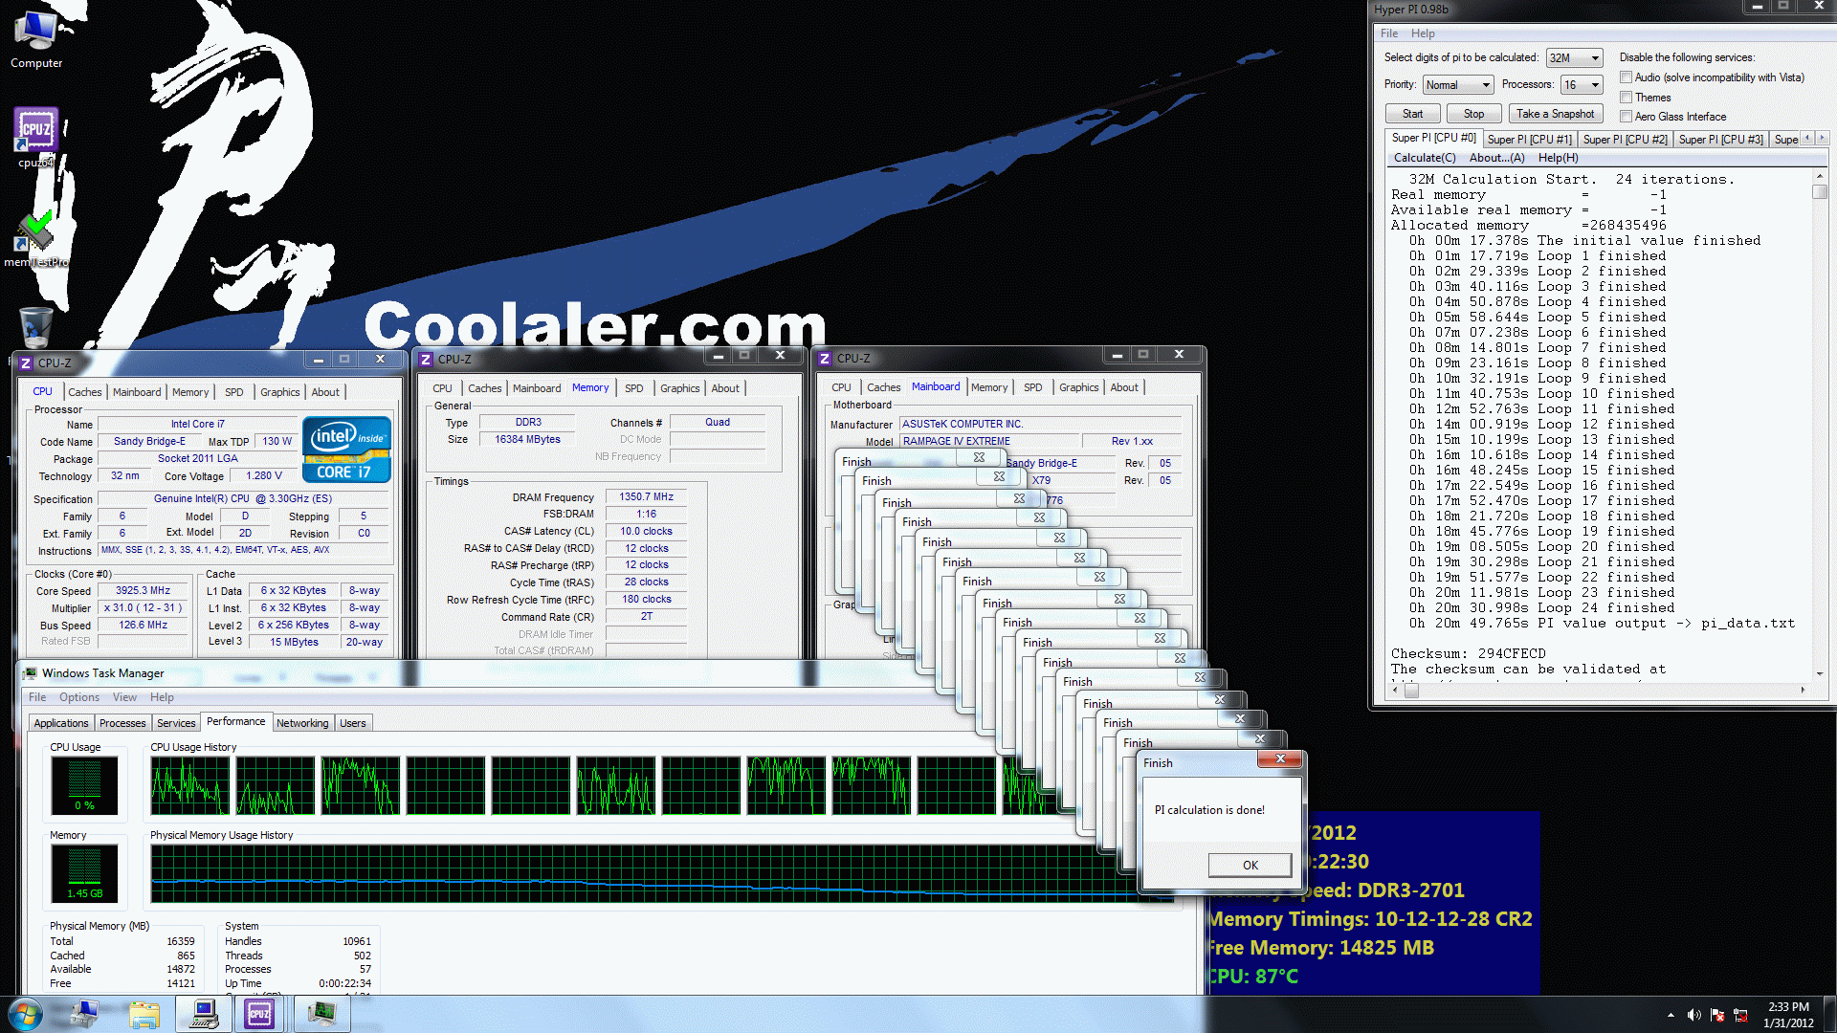This screenshot has height=1033, width=1837.
Task: Open Windows Explorer folder in taskbar
Action: pos(144,1014)
